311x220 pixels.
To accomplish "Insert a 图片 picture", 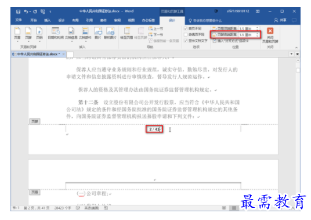I will click(98, 33).
